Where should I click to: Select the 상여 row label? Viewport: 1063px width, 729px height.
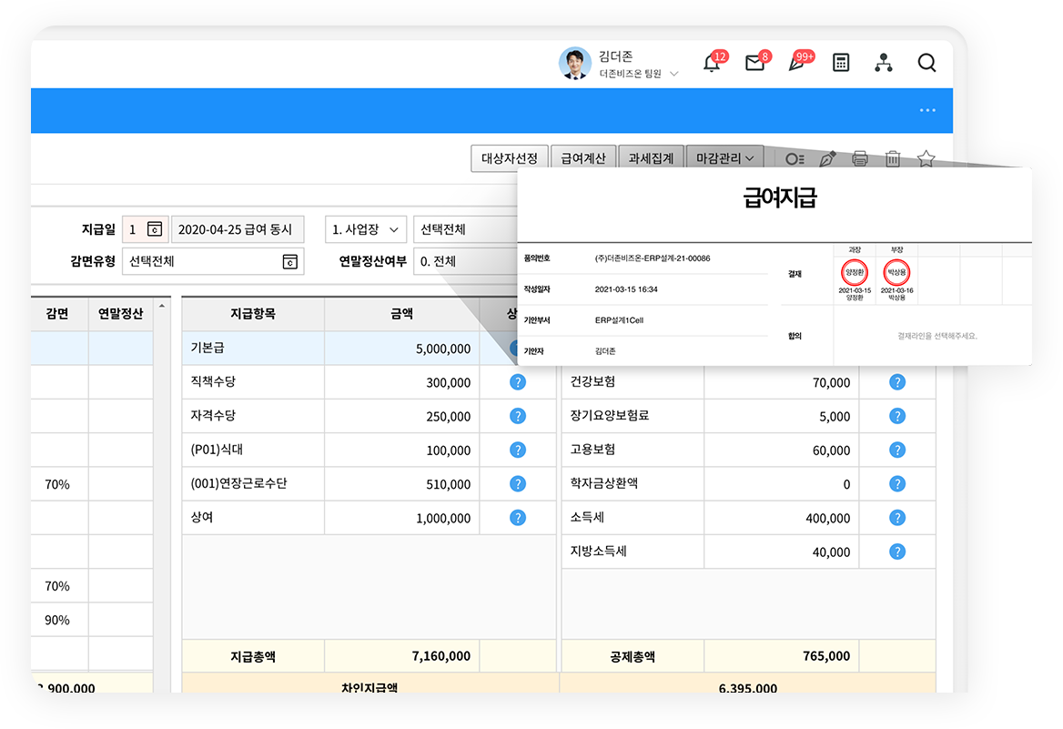[x=202, y=518]
